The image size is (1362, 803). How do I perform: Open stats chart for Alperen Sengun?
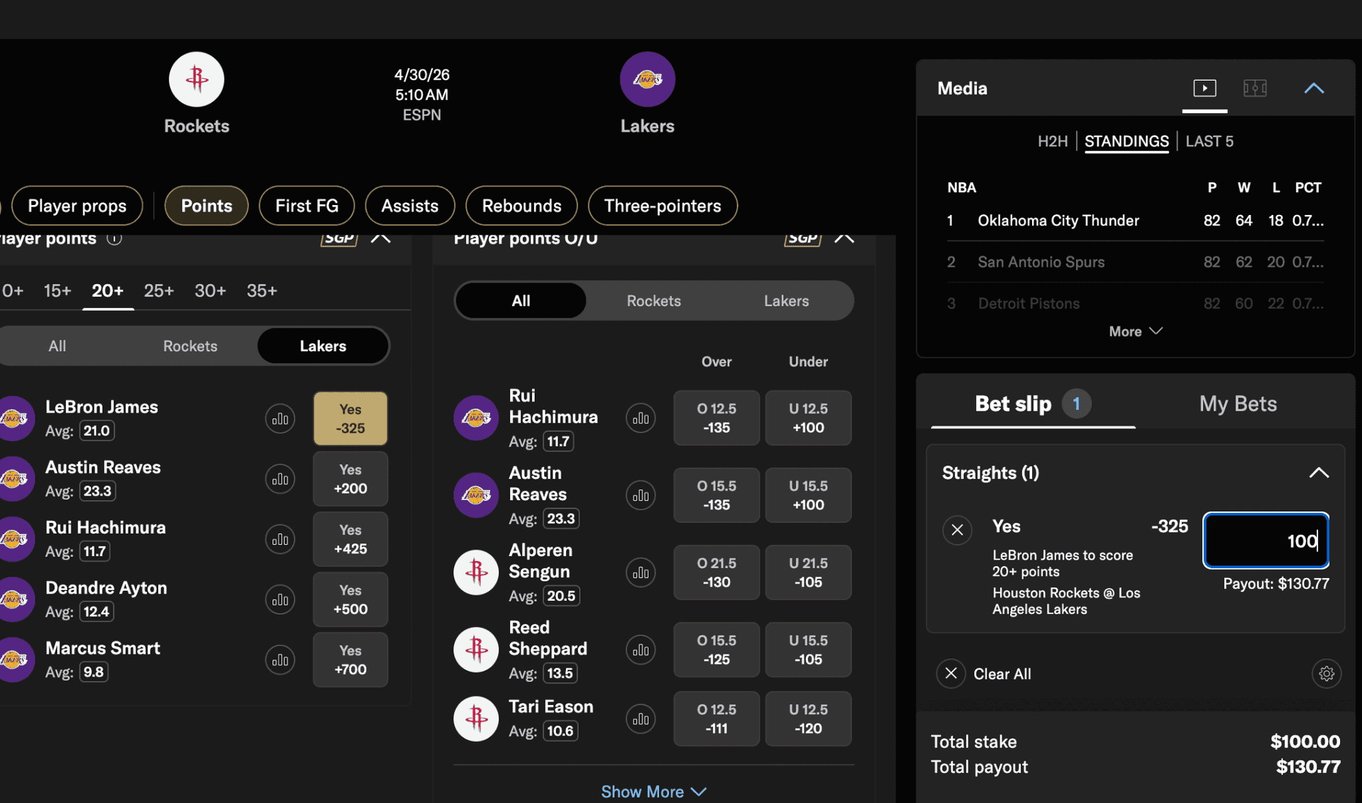[641, 572]
